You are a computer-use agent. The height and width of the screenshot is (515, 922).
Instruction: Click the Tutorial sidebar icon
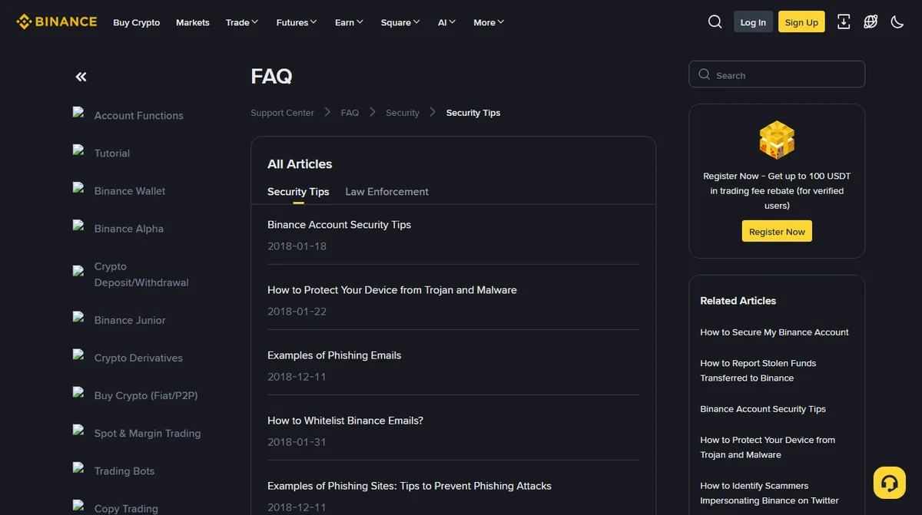pos(78,150)
